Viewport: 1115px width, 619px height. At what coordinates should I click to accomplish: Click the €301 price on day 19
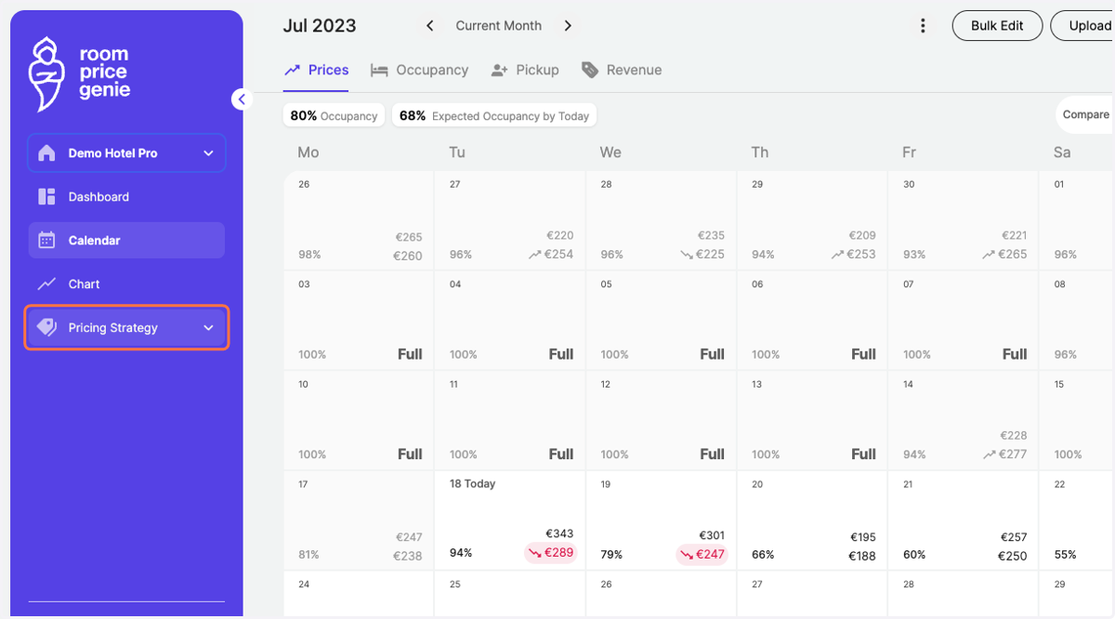pos(711,535)
